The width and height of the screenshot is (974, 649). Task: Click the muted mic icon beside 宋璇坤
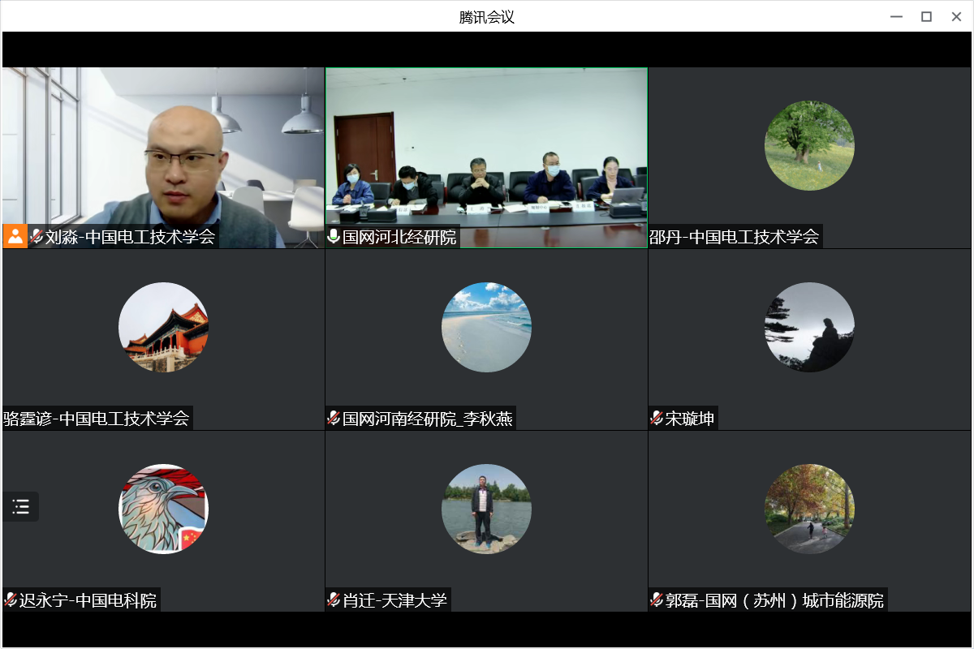pyautogui.click(x=657, y=419)
